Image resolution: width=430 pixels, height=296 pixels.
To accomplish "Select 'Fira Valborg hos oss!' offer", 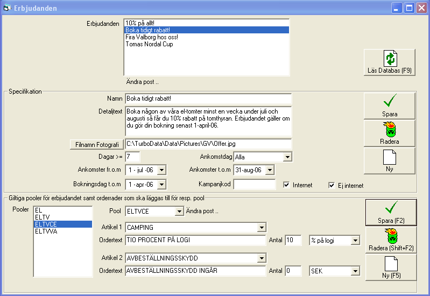I will coord(207,37).
